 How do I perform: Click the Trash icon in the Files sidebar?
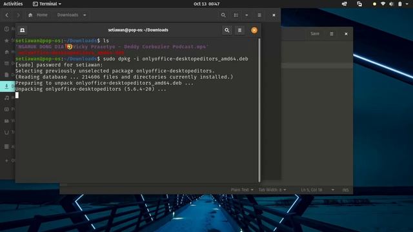[7, 132]
